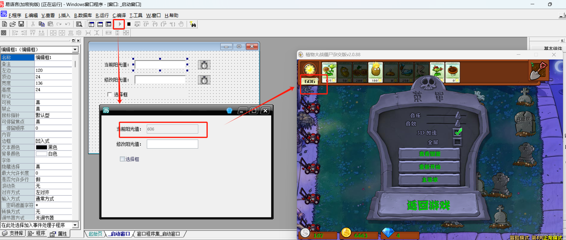Viewport: 566px width, 240px height.
Task: Click the Stop black square icon
Action: tap(129, 24)
